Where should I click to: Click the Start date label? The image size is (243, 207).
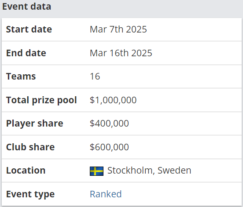pos(29,29)
